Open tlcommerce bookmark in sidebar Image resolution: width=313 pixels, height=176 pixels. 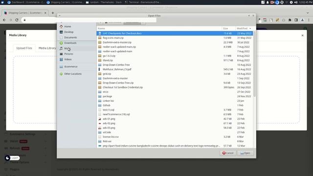click(x=70, y=66)
